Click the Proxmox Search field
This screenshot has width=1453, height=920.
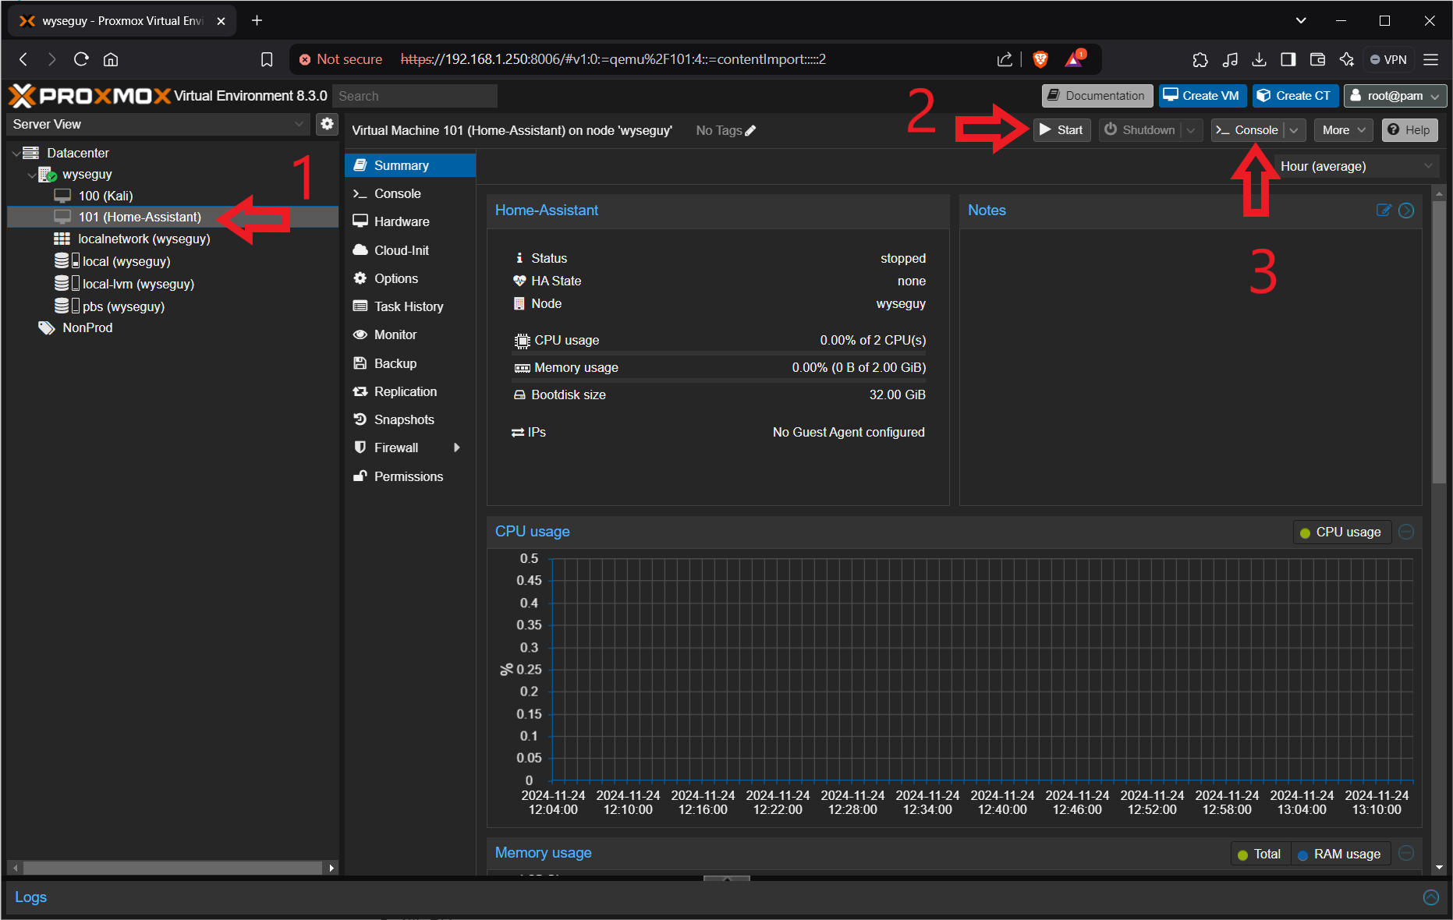click(x=415, y=96)
